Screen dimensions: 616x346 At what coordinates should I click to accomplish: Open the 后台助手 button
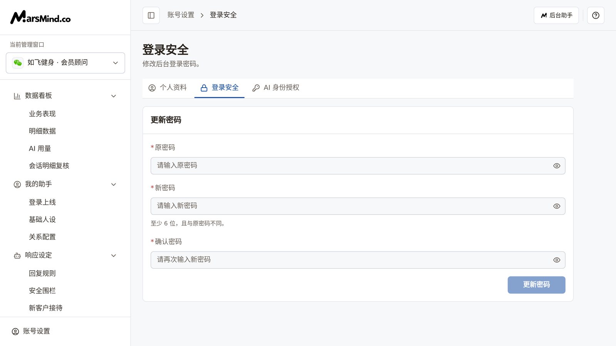pyautogui.click(x=556, y=15)
